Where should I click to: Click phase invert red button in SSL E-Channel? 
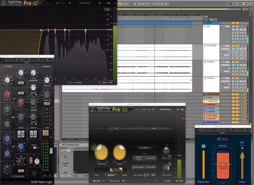(x=31, y=161)
